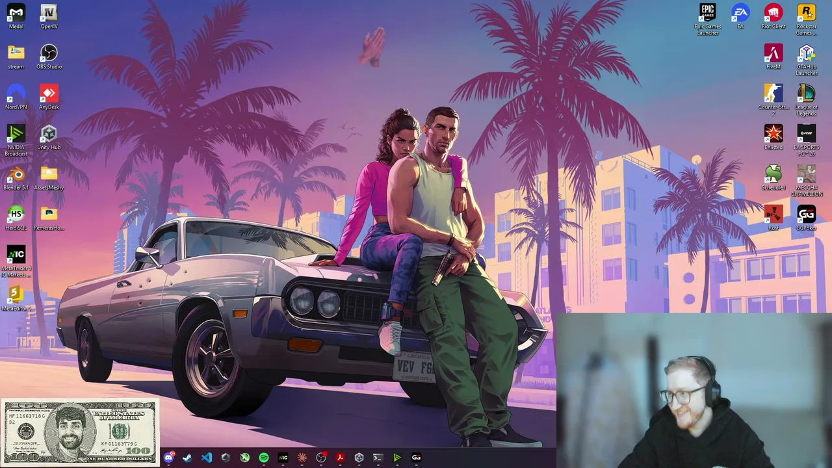Click the Unity Hub desktop icon
832x468 pixels.
[49, 138]
